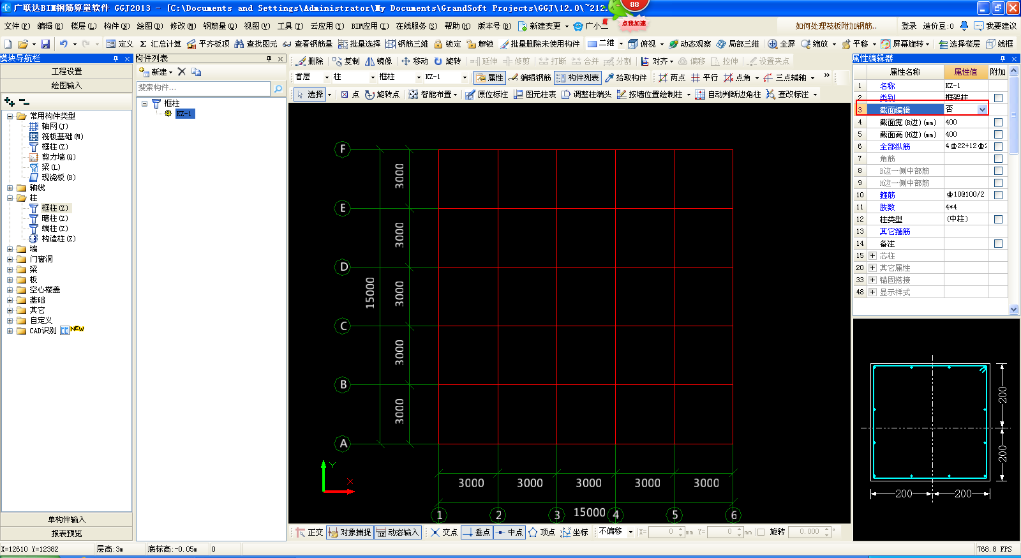This screenshot has height=558, width=1021.
Task: Click property editor scrollbar down arrow
Action: point(1014,310)
